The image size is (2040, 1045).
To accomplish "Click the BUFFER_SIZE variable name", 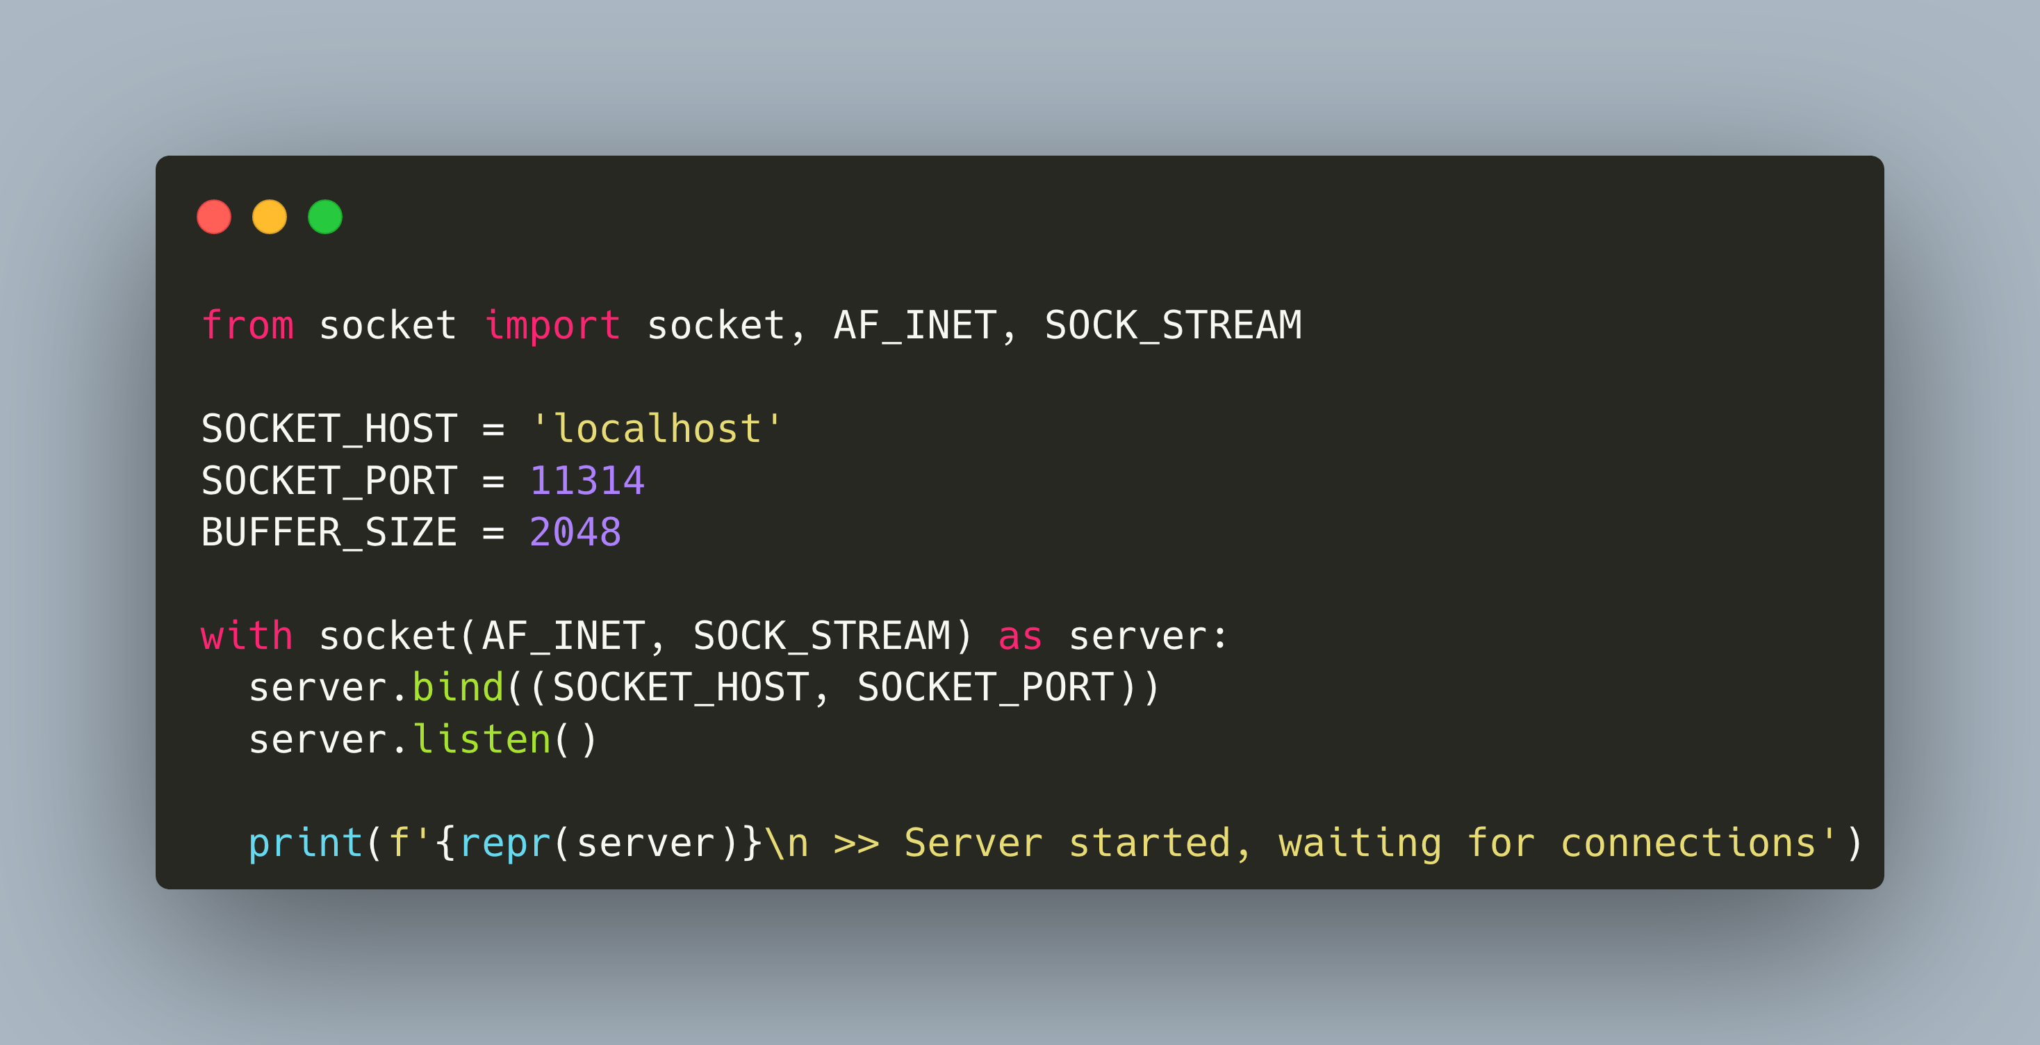I will (x=329, y=532).
